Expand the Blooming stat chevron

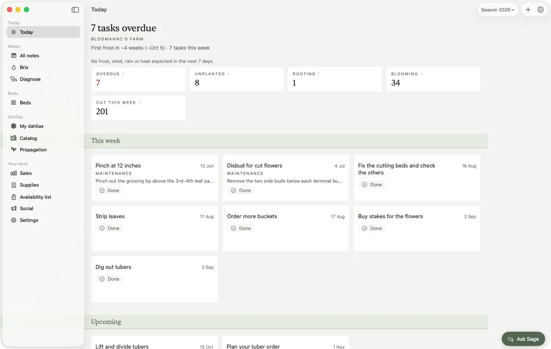point(422,74)
